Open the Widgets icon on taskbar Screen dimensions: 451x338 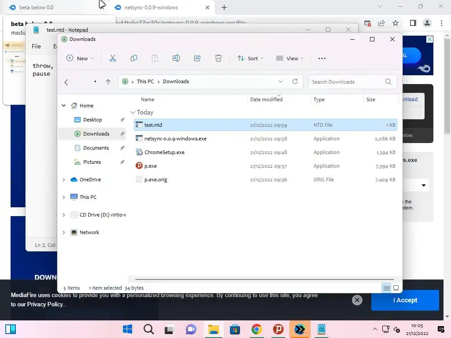(x=11, y=329)
